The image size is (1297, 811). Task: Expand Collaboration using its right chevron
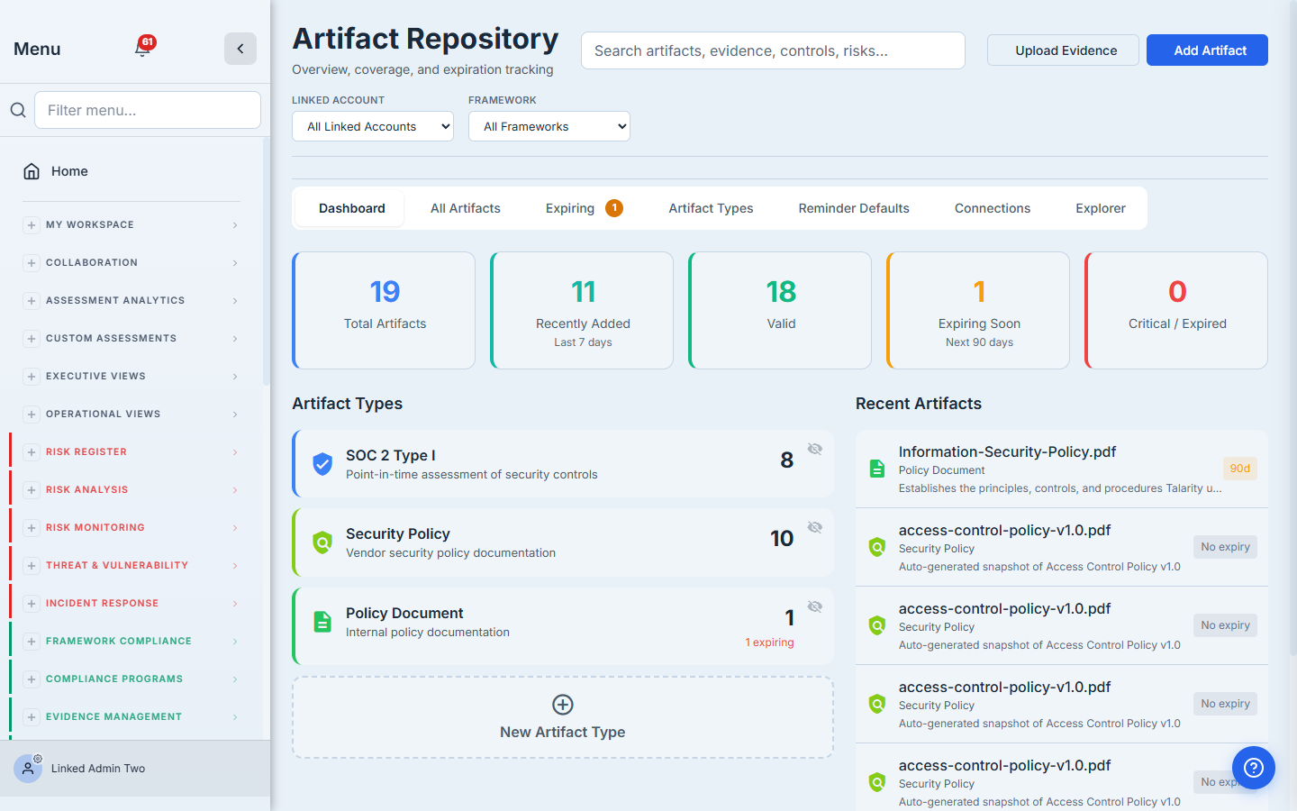coord(235,263)
